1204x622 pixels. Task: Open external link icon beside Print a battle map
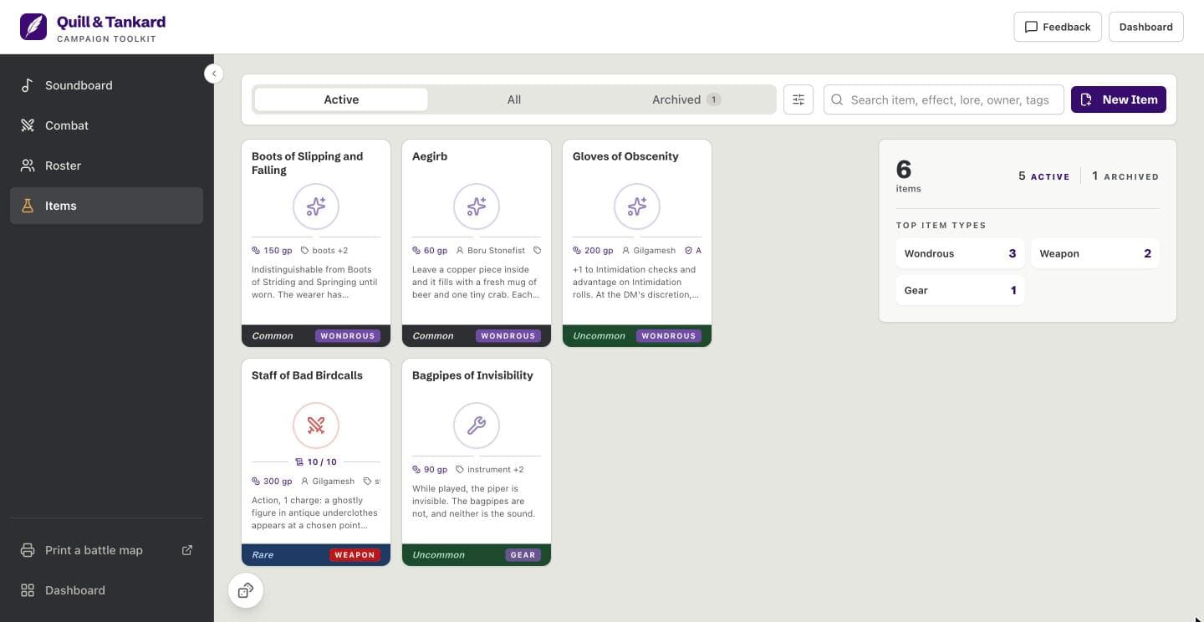coord(187,550)
